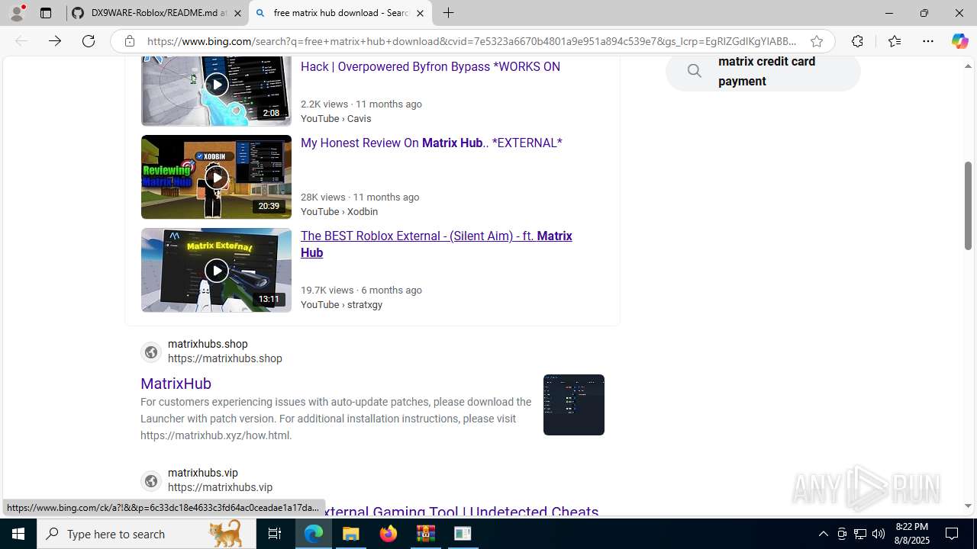Click the MatrixHub result preview image
This screenshot has width=977, height=549.
coord(574,405)
